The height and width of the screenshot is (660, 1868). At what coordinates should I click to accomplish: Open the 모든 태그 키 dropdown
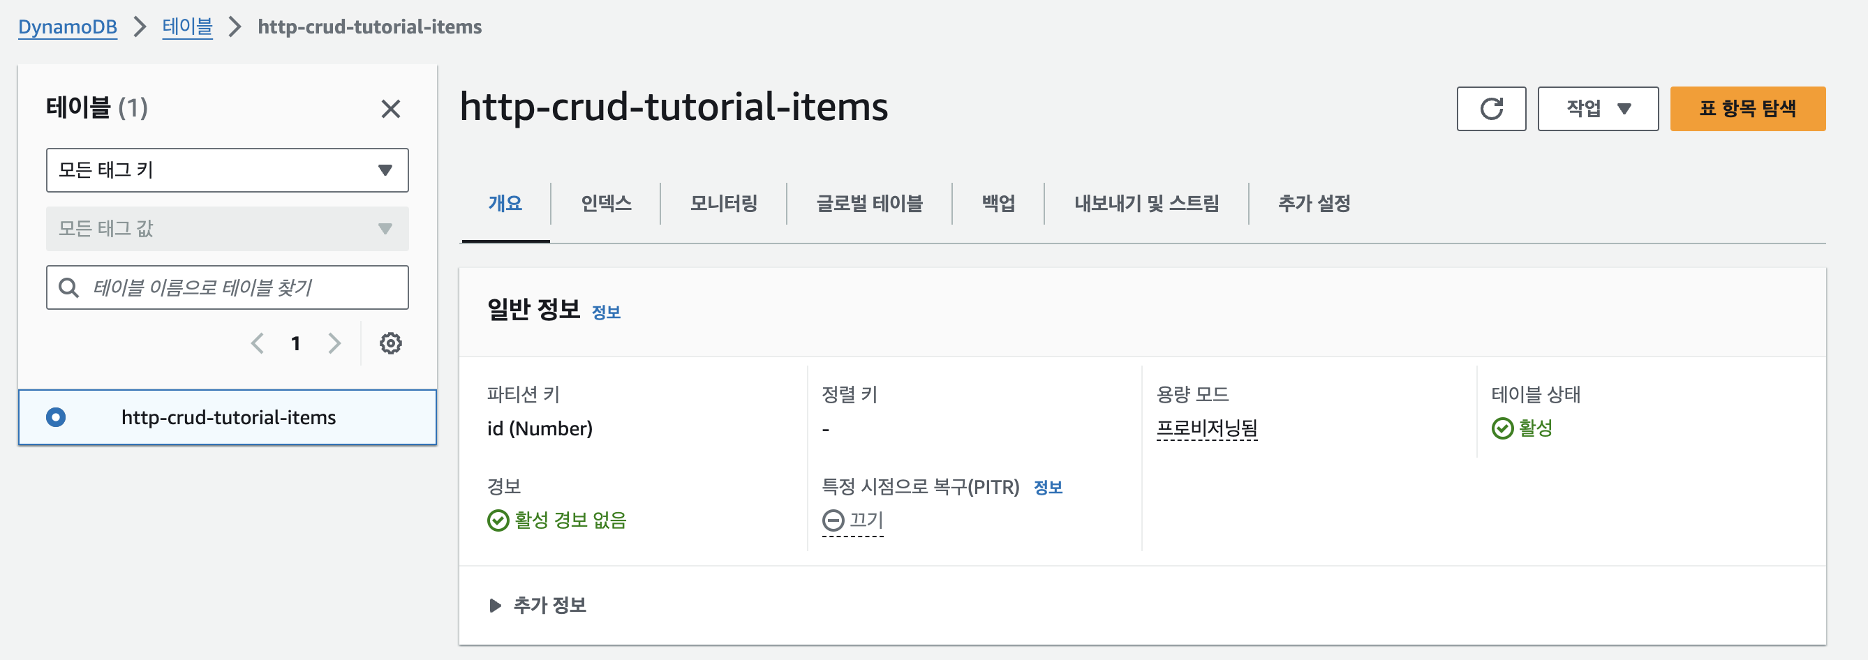227,170
